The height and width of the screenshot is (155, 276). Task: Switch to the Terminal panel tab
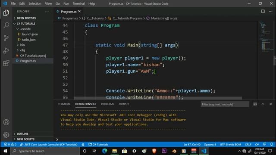64,104
